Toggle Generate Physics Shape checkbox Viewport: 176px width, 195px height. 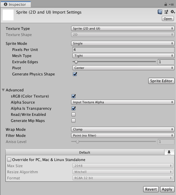tap(75, 74)
